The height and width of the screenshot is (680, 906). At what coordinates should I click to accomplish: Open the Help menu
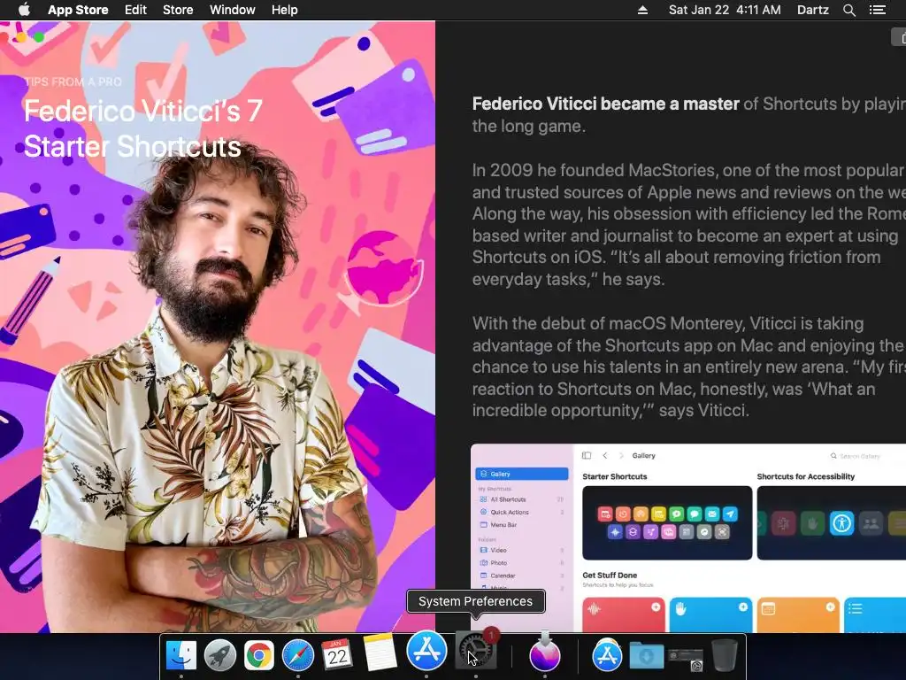pyautogui.click(x=285, y=10)
